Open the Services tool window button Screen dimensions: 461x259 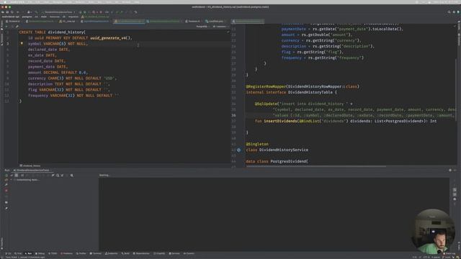[174, 253]
